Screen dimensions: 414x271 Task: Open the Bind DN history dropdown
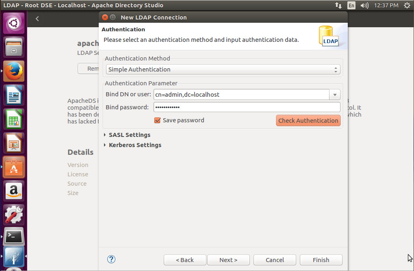(x=334, y=94)
